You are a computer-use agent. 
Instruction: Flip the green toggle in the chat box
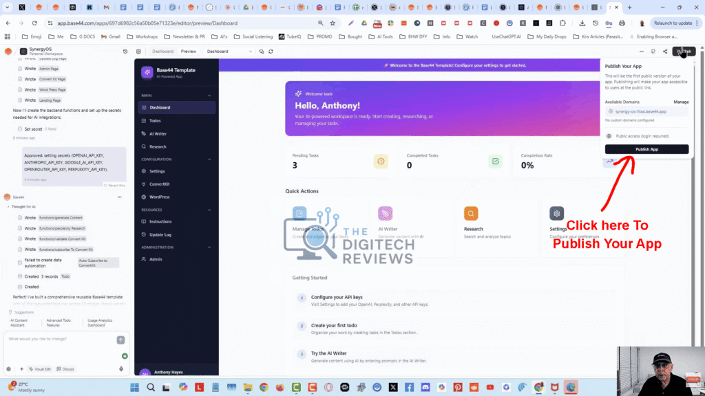tap(125, 356)
